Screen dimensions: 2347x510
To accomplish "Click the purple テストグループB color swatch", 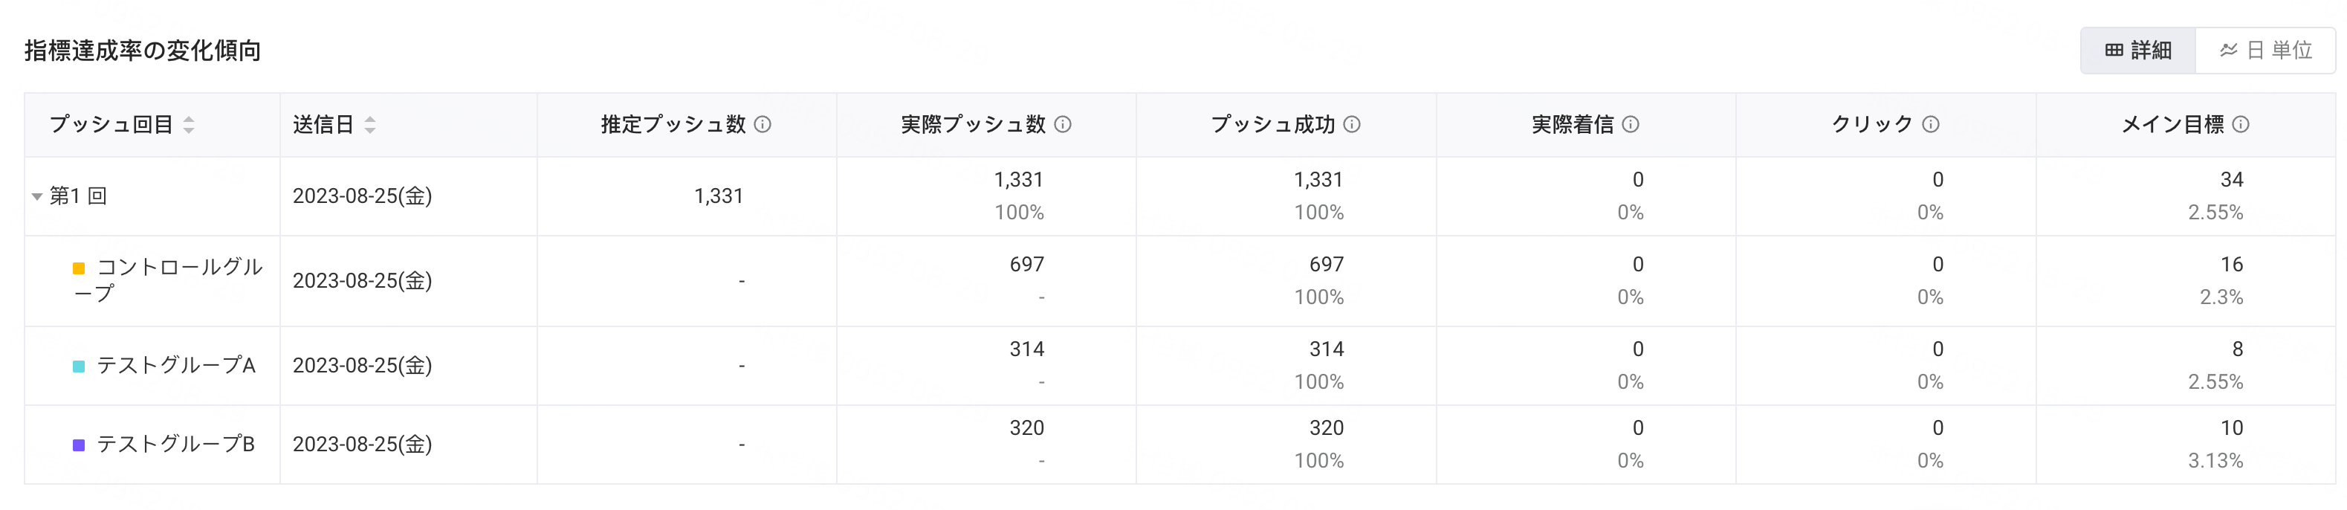I will pos(80,445).
